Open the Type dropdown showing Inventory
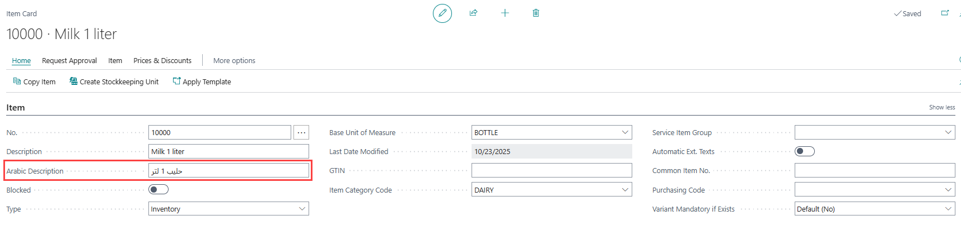This screenshot has height=230, width=961. coord(302,209)
